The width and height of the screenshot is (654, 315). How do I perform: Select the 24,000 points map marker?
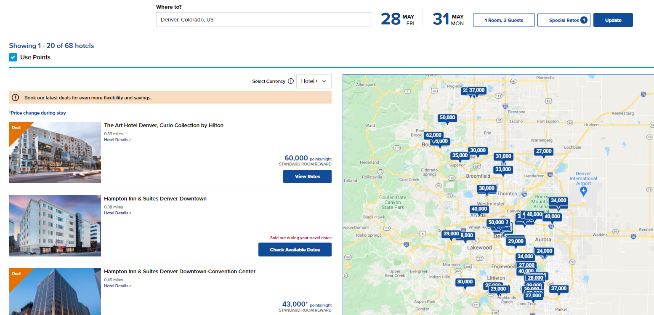pos(544,251)
